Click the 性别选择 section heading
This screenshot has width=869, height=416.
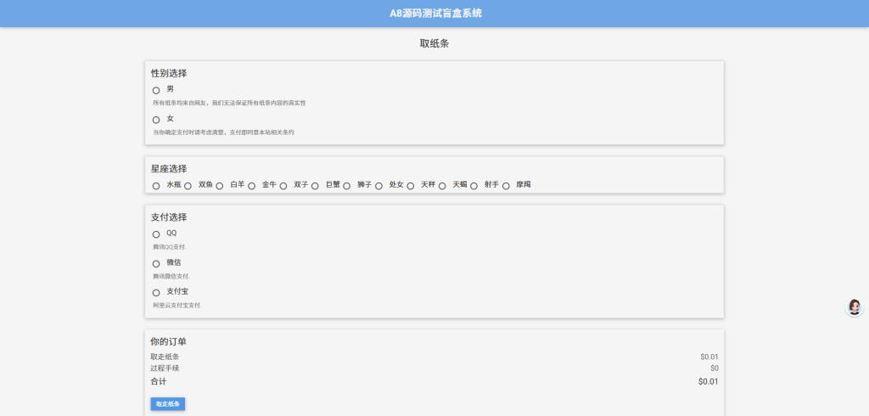169,73
